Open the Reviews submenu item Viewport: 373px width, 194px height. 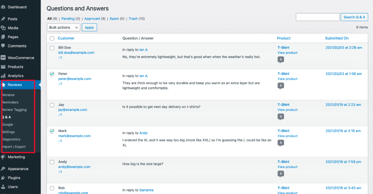(8, 95)
